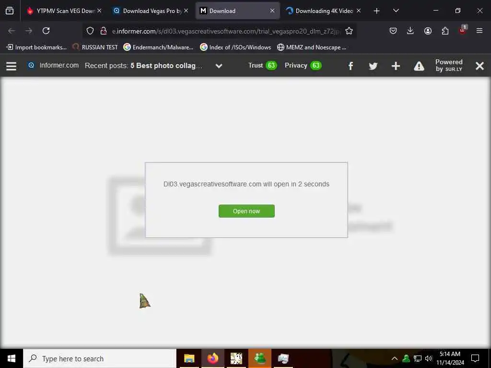
Task: Open the green users taskbar app
Action: coord(259,358)
